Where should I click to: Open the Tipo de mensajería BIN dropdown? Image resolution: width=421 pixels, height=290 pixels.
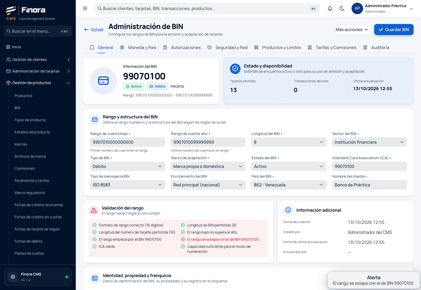(x=127, y=185)
